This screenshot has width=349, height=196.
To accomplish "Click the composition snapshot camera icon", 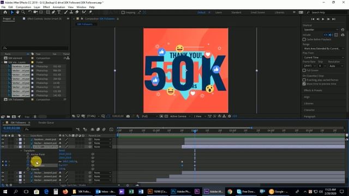I will tap(128, 116).
